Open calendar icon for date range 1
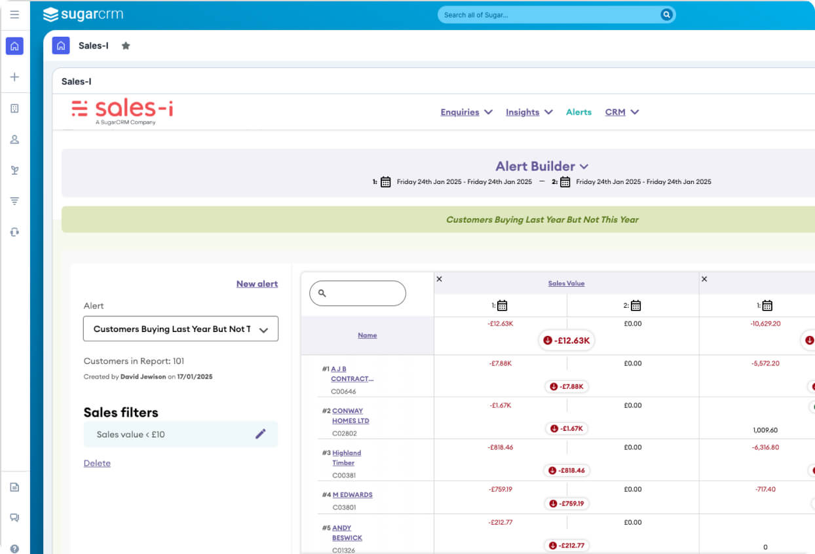This screenshot has height=554, width=815. (x=386, y=182)
